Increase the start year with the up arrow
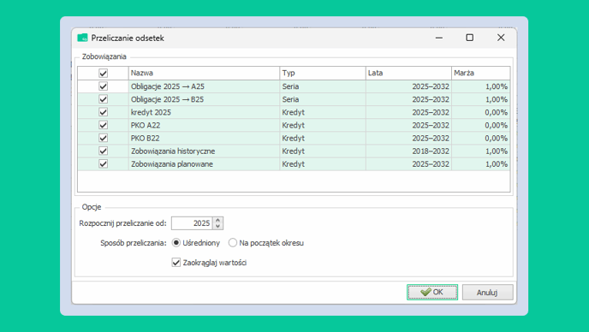The width and height of the screenshot is (589, 332). [x=217, y=220]
